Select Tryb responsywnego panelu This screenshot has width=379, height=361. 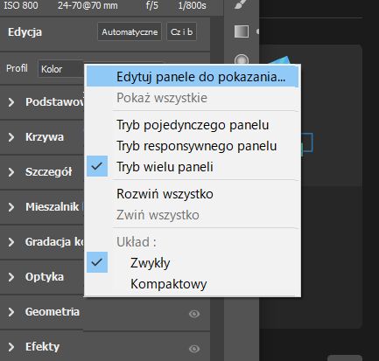click(x=193, y=146)
